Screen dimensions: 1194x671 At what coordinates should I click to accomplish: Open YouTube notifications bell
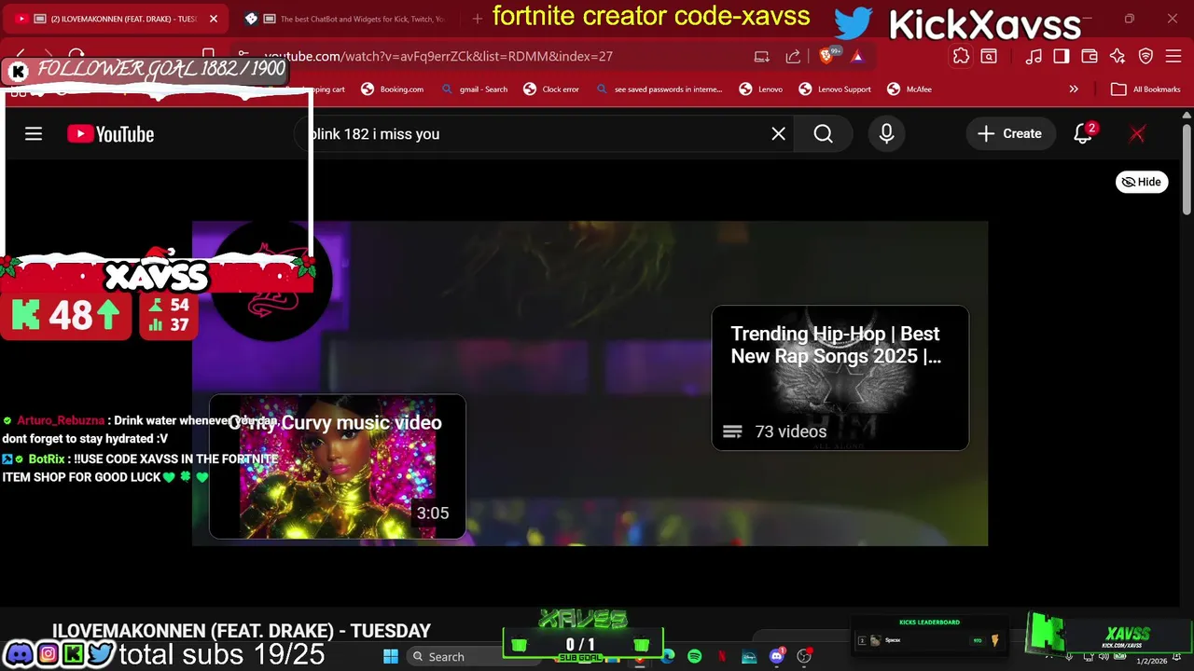[x=1083, y=134]
